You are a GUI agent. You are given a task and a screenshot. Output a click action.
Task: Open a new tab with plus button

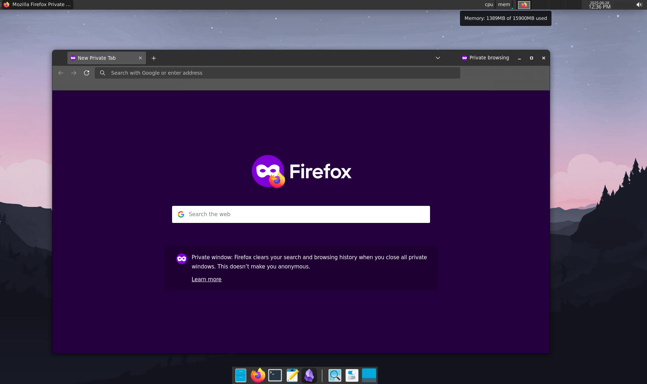[x=154, y=58]
